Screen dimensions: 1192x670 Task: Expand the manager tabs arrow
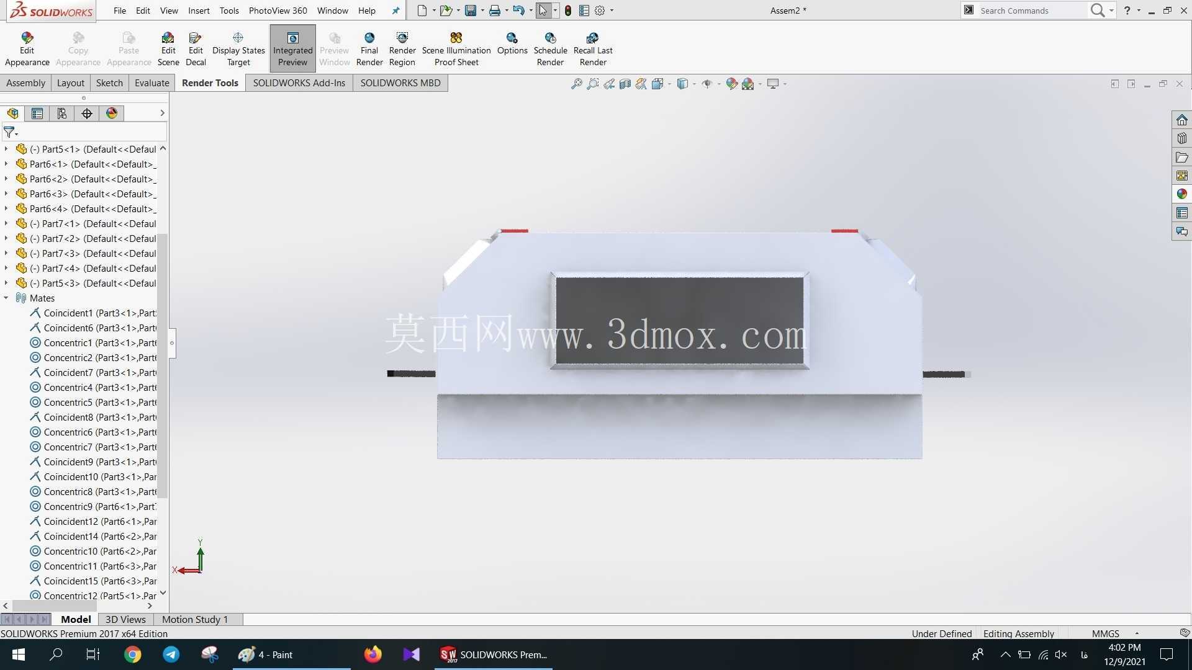pyautogui.click(x=162, y=113)
